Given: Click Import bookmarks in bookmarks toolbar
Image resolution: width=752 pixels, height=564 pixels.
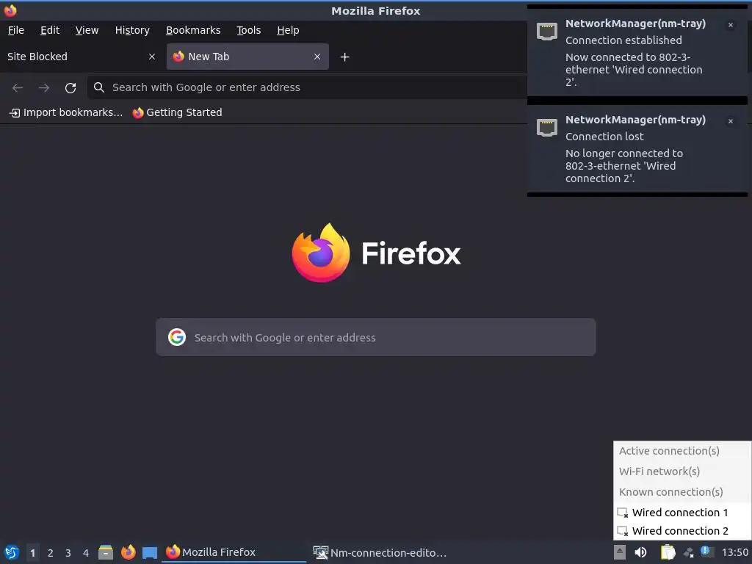Looking at the screenshot, I should 66,112.
